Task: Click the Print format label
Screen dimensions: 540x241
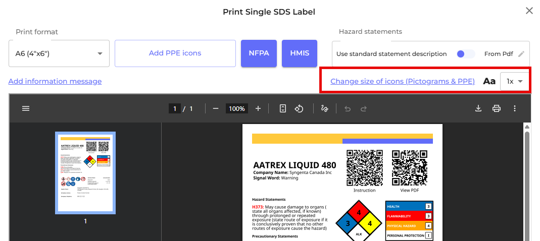Action: point(37,32)
